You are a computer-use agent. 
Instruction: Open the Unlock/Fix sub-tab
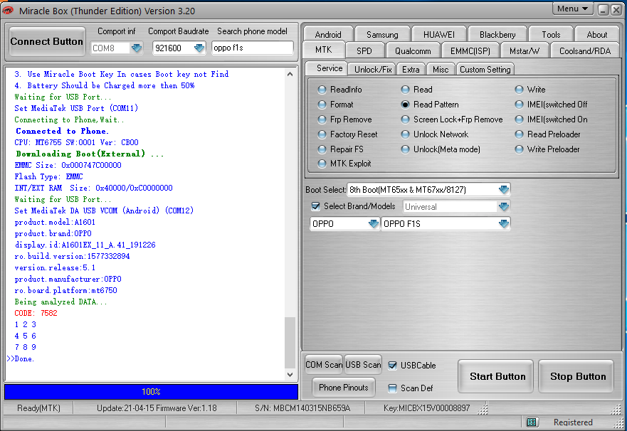pos(372,70)
